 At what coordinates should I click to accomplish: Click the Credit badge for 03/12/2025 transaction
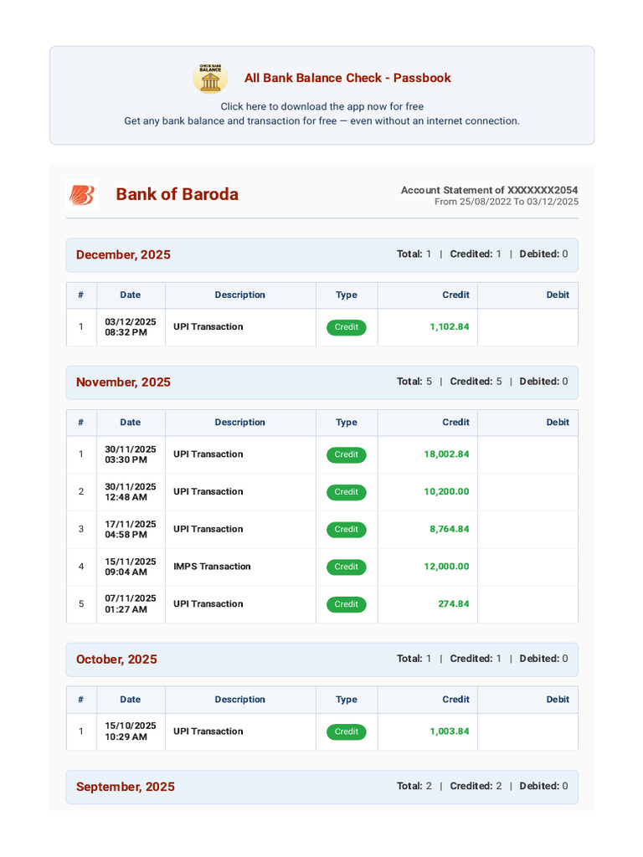pyautogui.click(x=347, y=327)
